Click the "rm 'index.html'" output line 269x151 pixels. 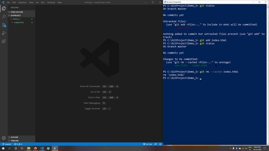click(x=174, y=75)
